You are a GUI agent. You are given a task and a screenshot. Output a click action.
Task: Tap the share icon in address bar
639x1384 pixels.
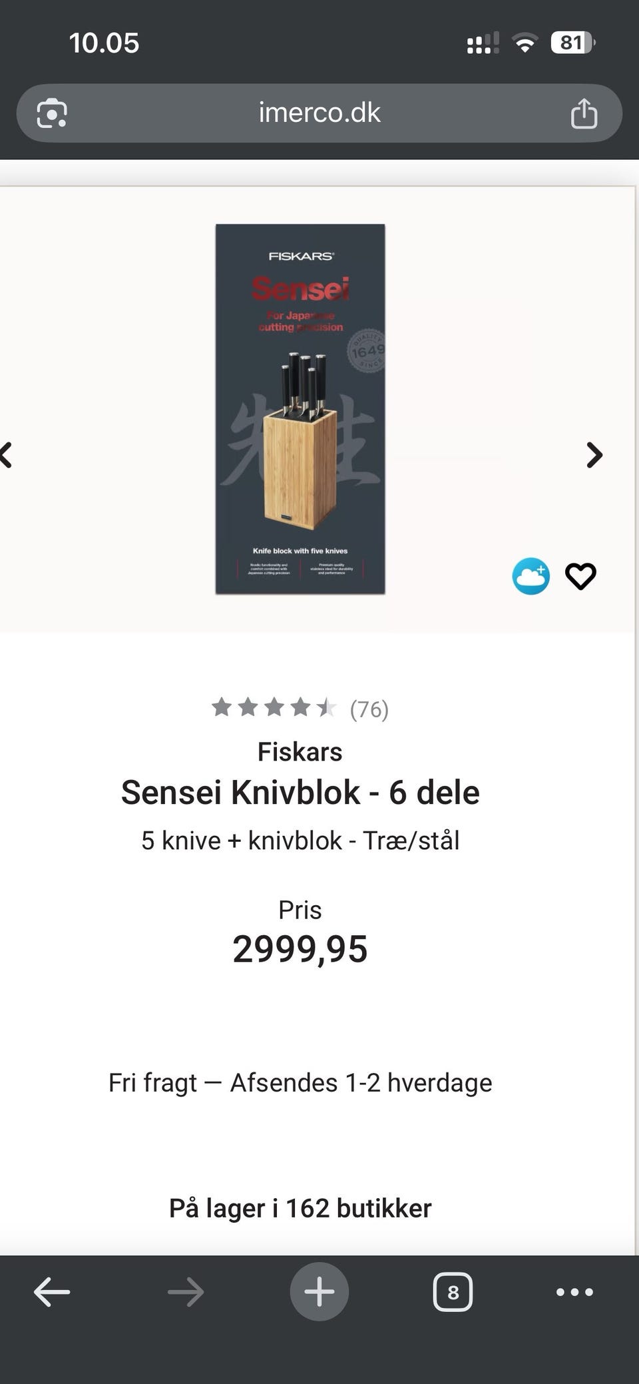584,113
